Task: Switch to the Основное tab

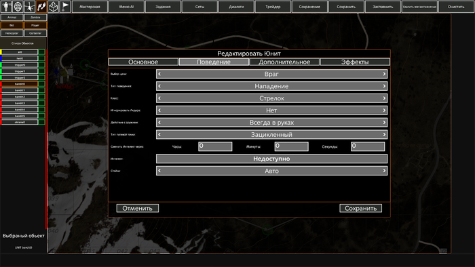Action: pyautogui.click(x=143, y=62)
